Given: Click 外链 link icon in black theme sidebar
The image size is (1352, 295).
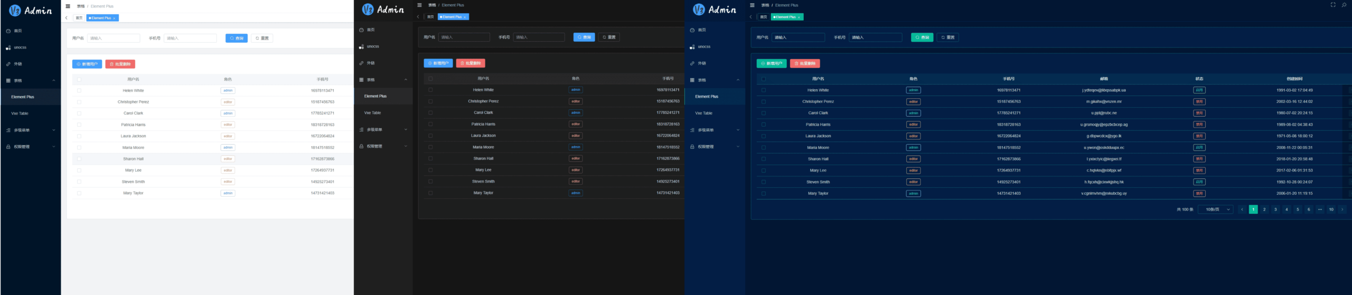Looking at the screenshot, I should click(361, 63).
